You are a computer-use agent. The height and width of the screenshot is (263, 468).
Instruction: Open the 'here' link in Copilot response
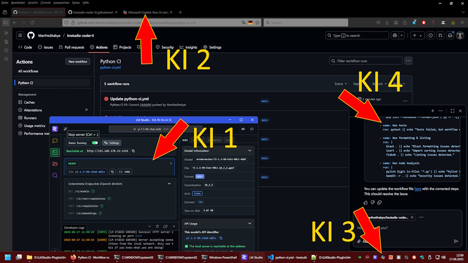(x=418, y=189)
